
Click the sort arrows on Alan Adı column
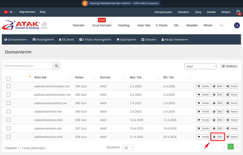[69, 77]
